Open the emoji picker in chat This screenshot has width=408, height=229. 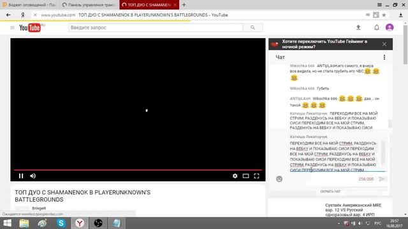click(x=279, y=179)
